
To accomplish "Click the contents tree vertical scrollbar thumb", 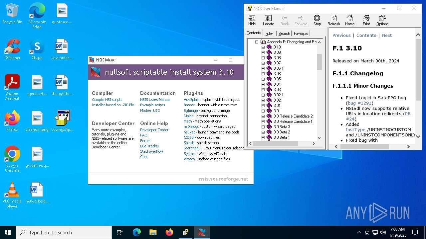I will 319,62.
